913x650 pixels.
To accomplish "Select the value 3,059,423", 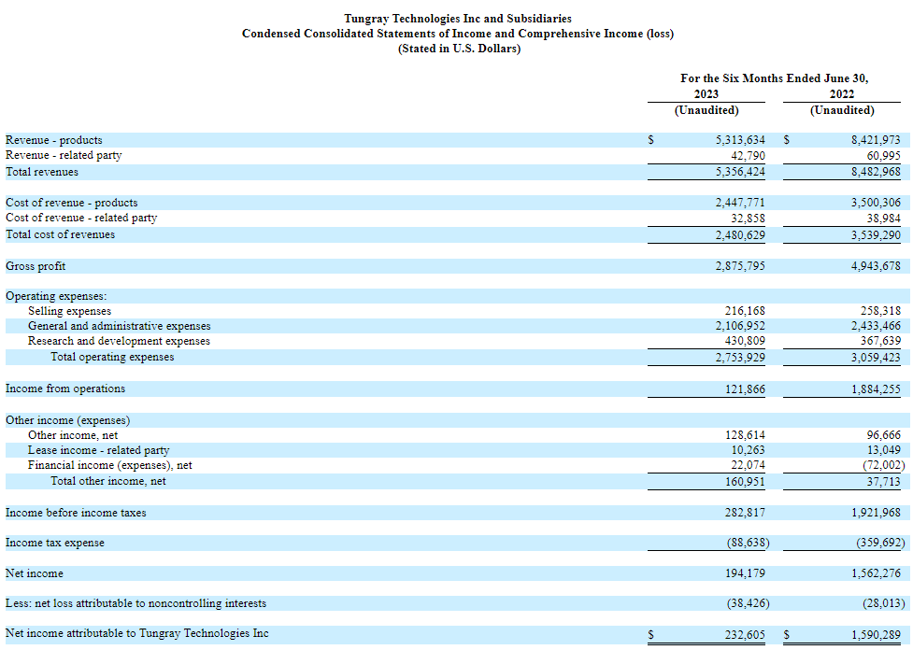I will tap(875, 358).
